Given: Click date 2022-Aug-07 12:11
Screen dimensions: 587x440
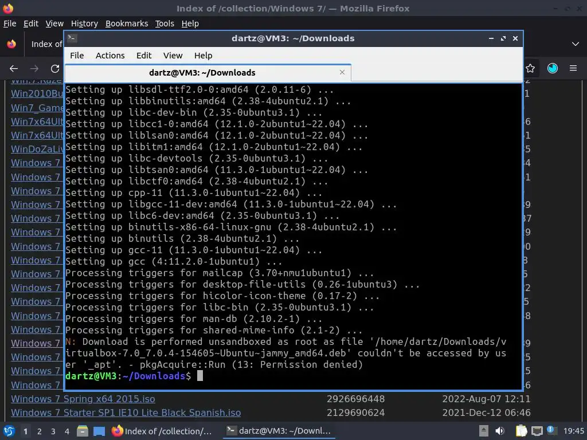Looking at the screenshot, I should tap(486, 399).
